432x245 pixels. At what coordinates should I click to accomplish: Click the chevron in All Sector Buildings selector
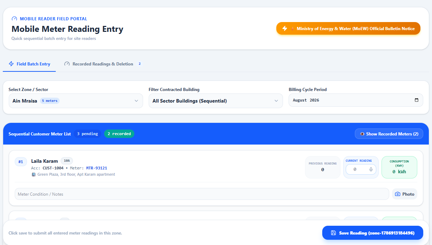click(276, 101)
